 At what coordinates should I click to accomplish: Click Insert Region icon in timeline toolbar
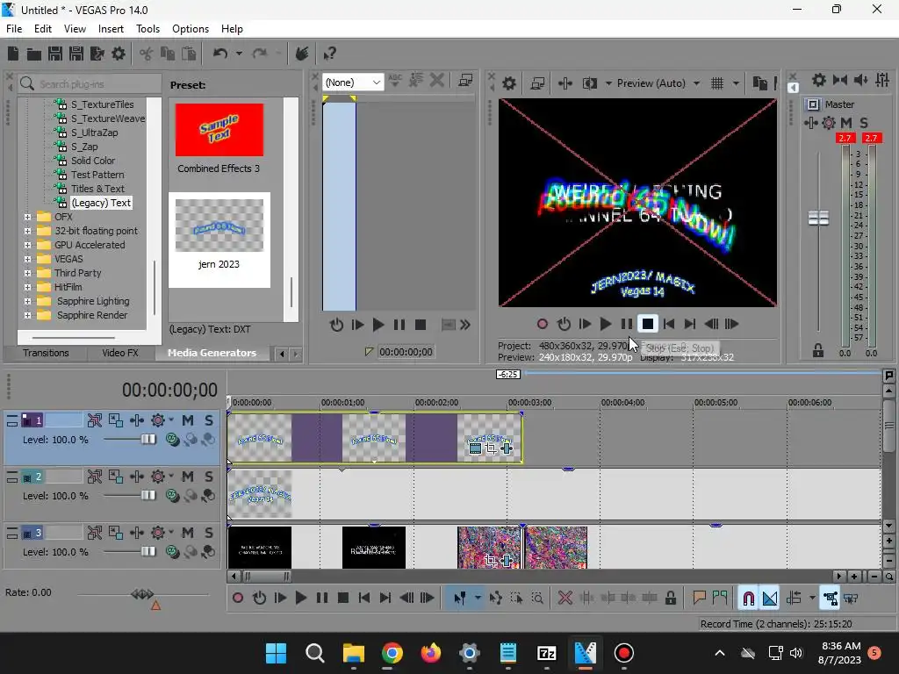(x=720, y=599)
